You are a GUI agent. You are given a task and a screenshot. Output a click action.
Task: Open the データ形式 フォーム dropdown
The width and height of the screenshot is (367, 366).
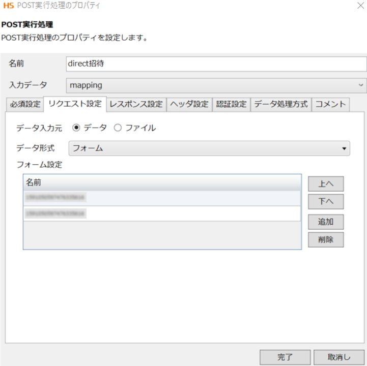pos(209,148)
